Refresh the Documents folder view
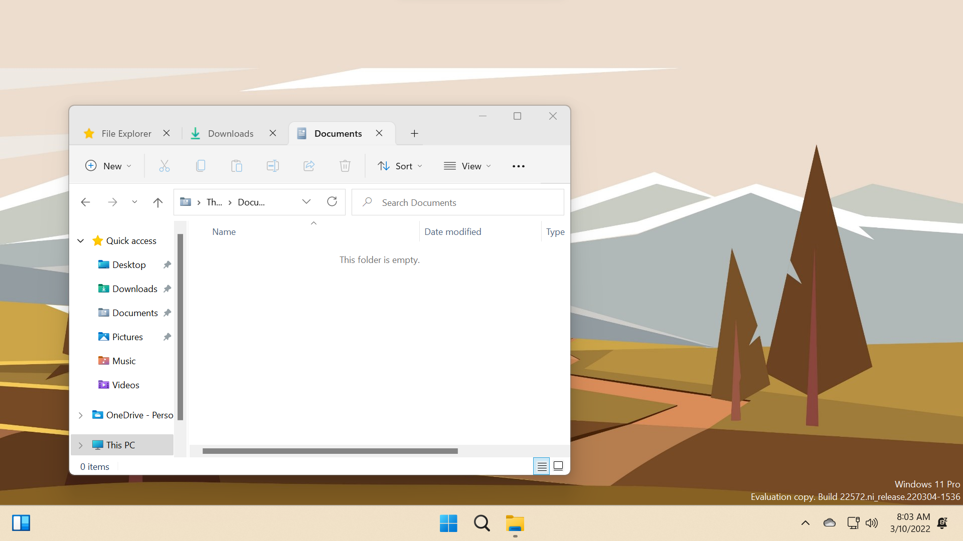Viewport: 963px width, 541px height. point(332,201)
